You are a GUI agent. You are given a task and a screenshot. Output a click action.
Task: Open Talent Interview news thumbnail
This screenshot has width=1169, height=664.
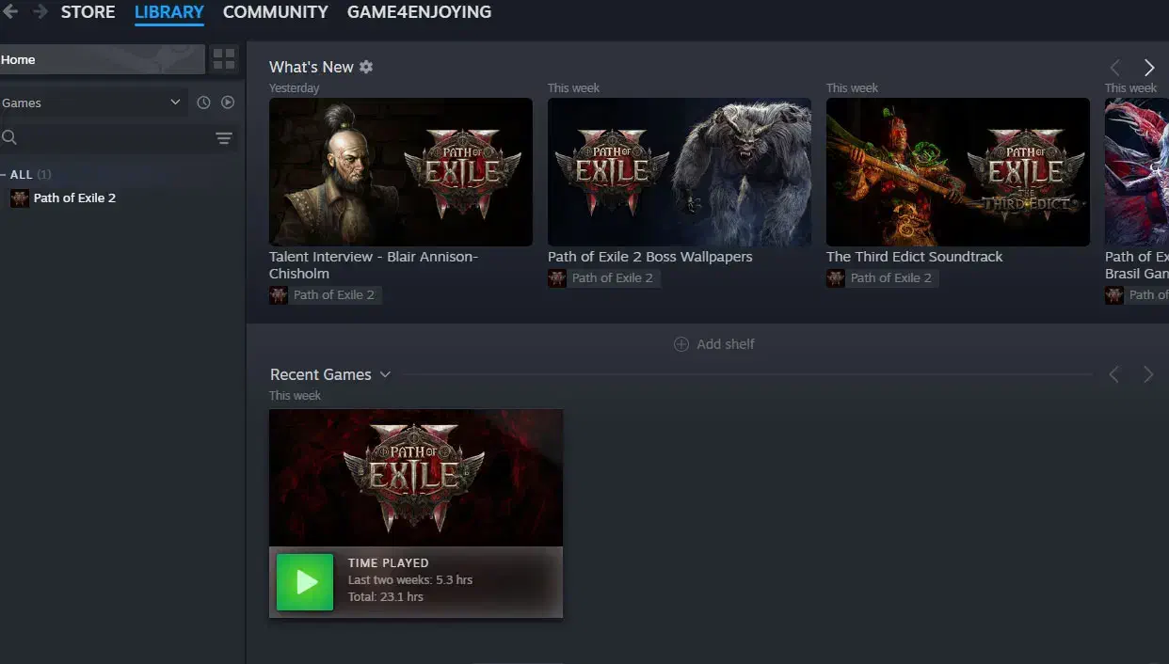click(x=401, y=172)
